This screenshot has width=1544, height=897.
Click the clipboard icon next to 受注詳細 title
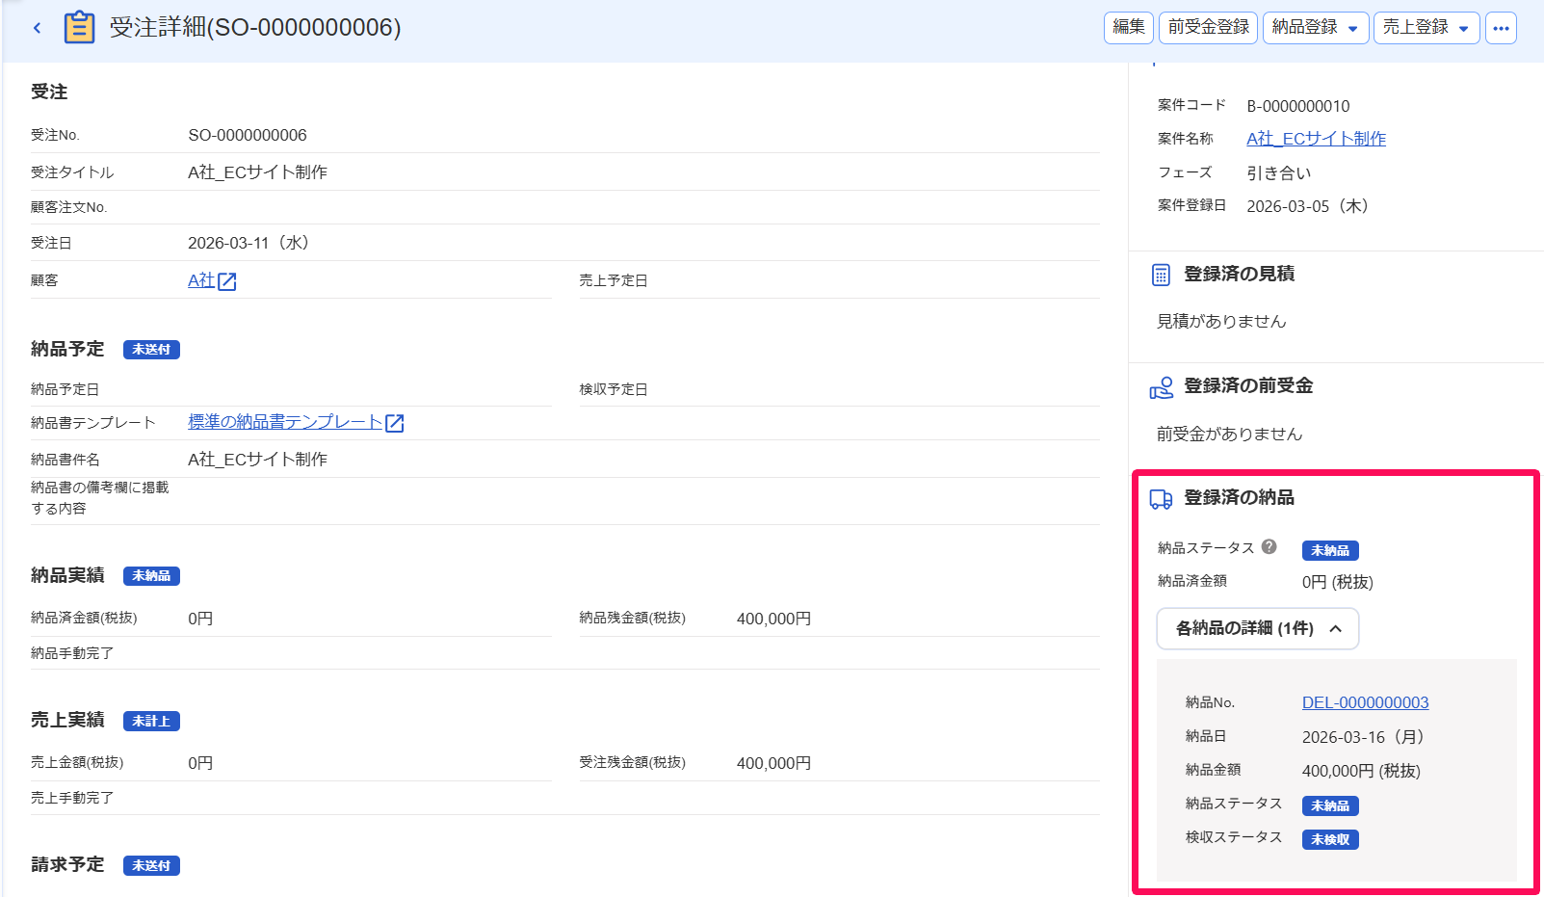(79, 27)
